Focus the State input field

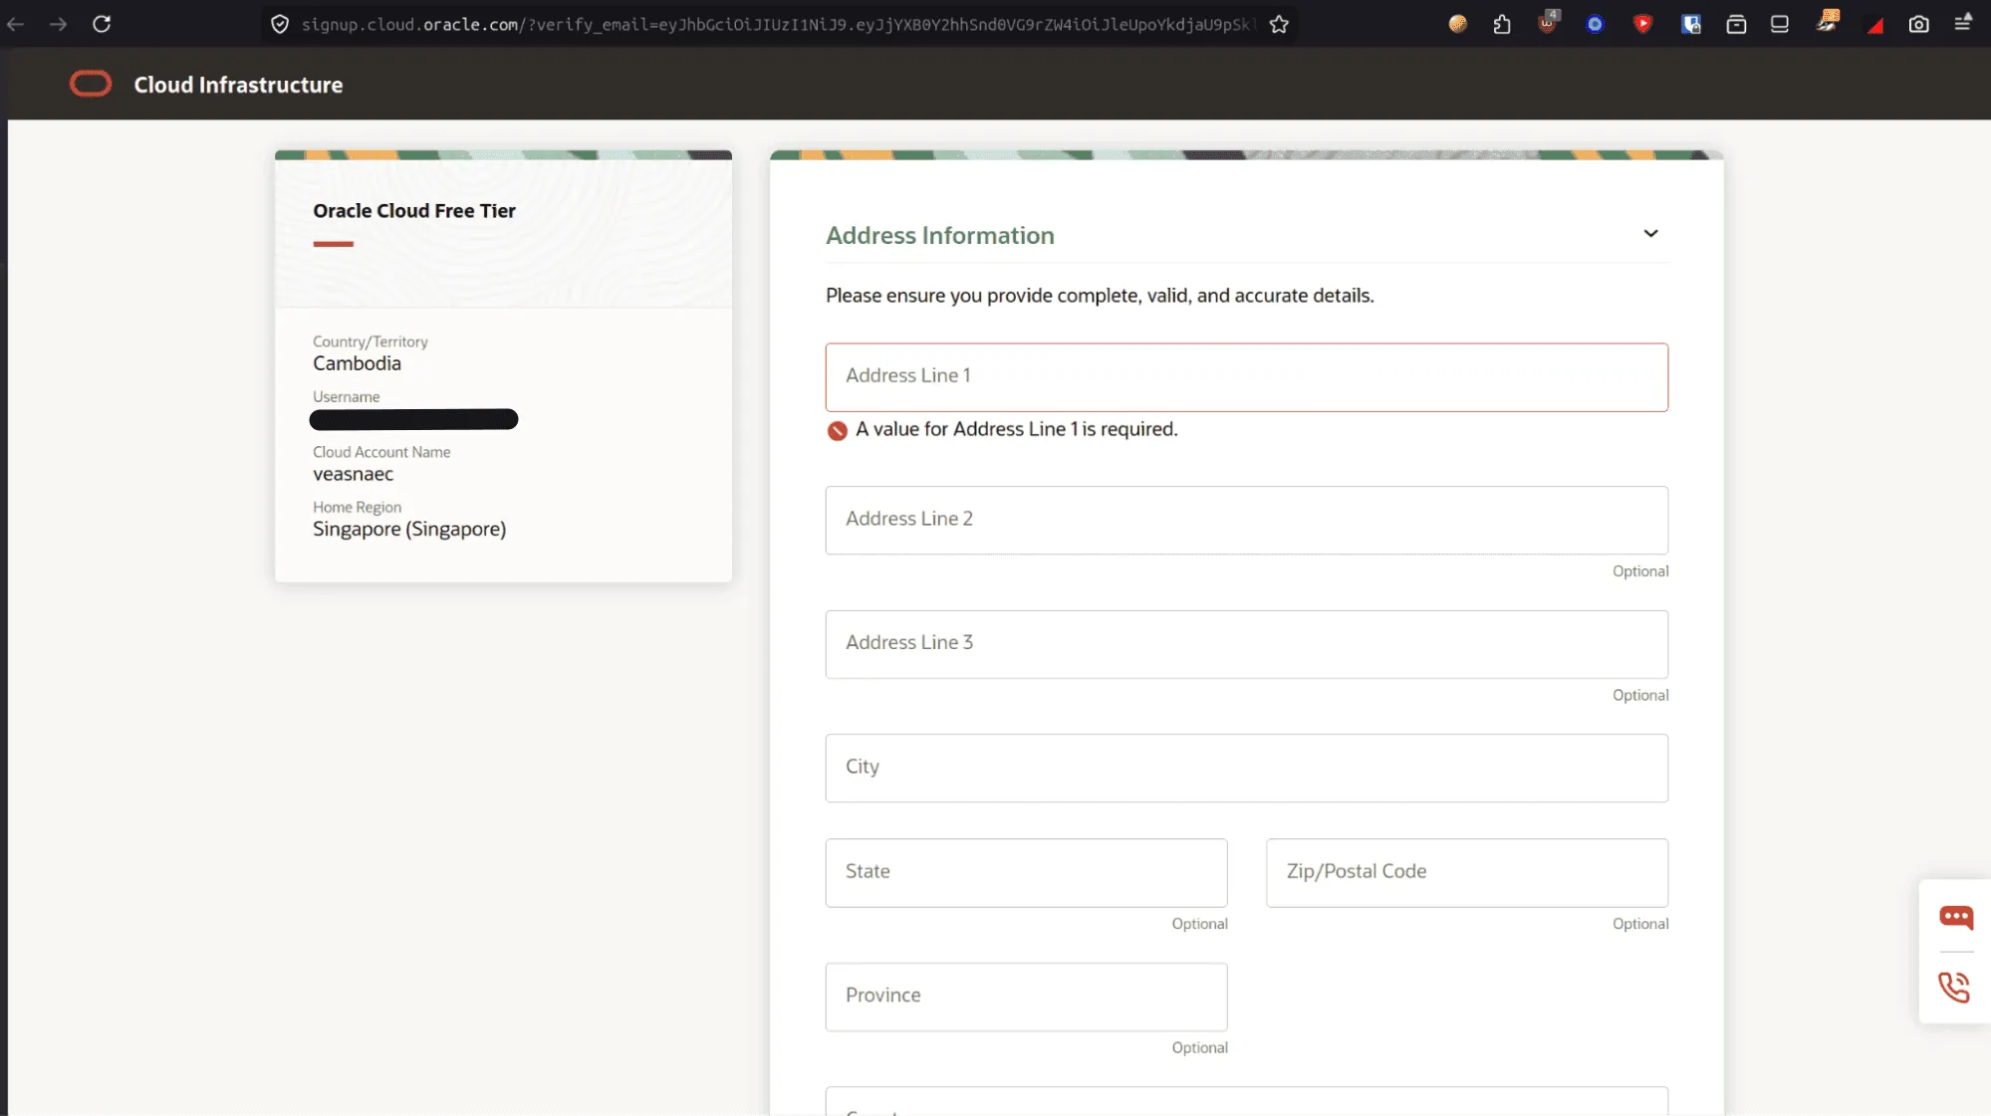point(1026,872)
